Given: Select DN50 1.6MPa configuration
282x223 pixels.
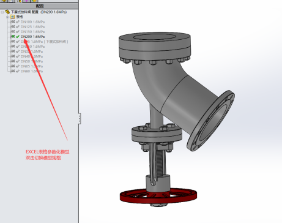Looking at the screenshot, I should 32,61.
